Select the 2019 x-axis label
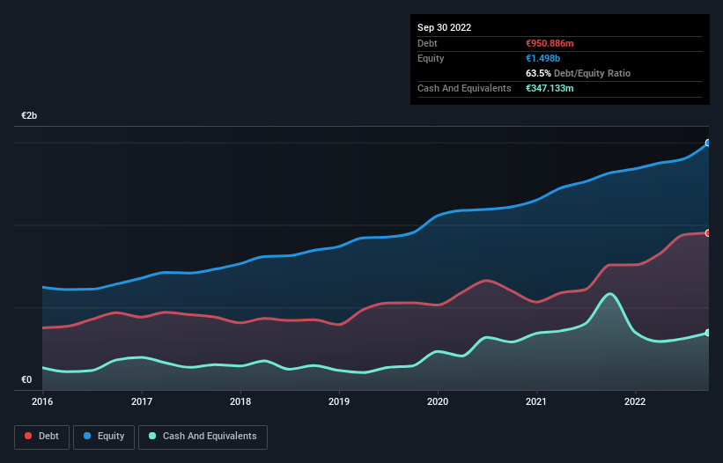The width and height of the screenshot is (723, 463). [x=339, y=401]
